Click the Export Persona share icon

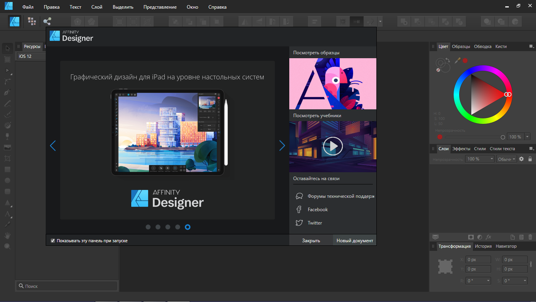pyautogui.click(x=47, y=21)
